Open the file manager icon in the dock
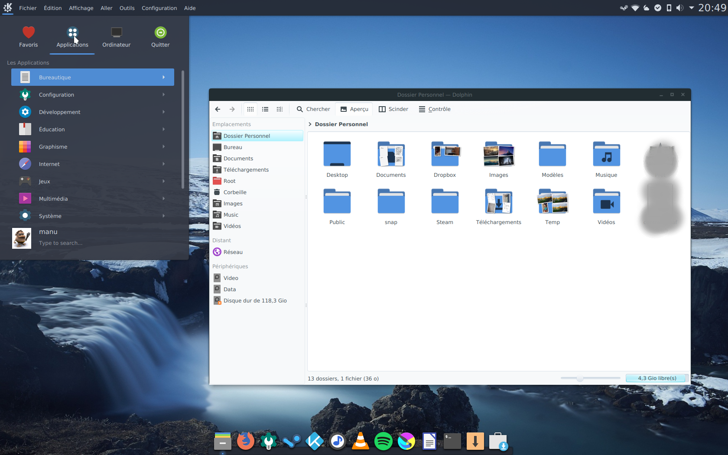The image size is (728, 455). tap(223, 441)
